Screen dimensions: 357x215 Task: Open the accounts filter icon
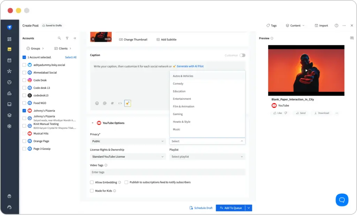67,38
